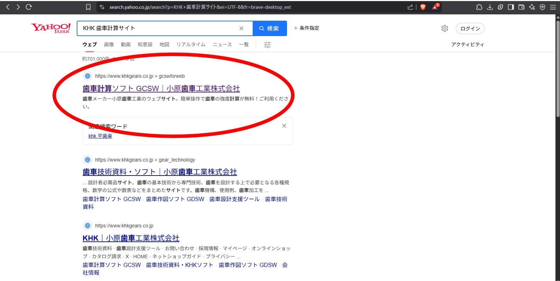Open Brave Rewards triangle icon

click(x=435, y=7)
